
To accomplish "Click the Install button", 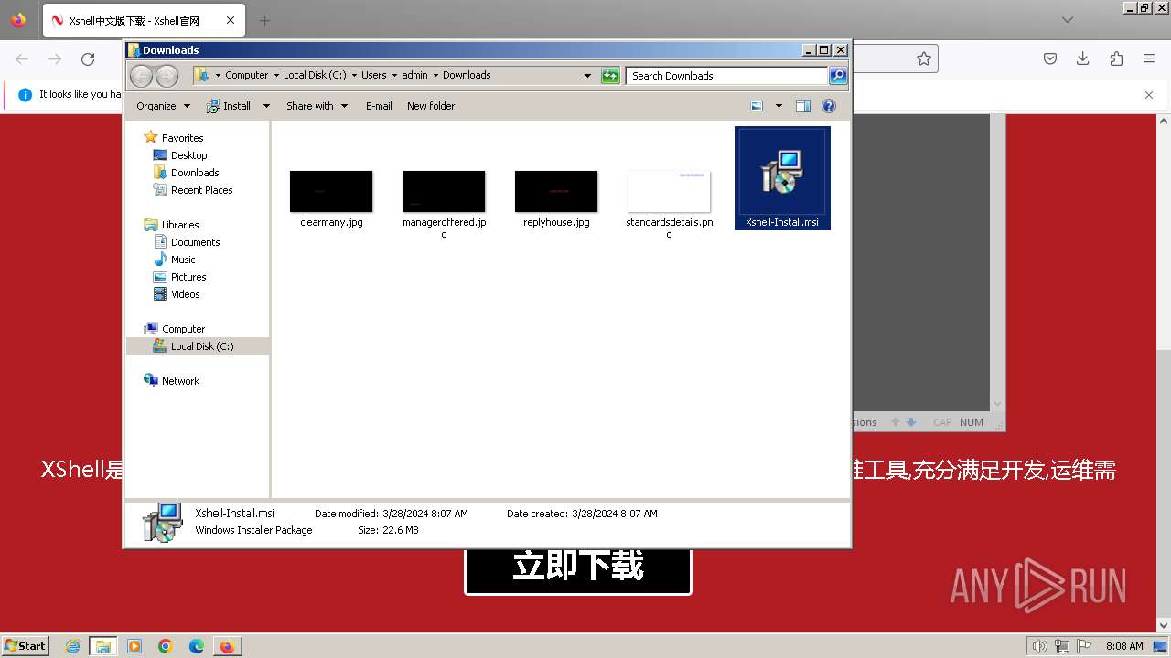I will (229, 106).
